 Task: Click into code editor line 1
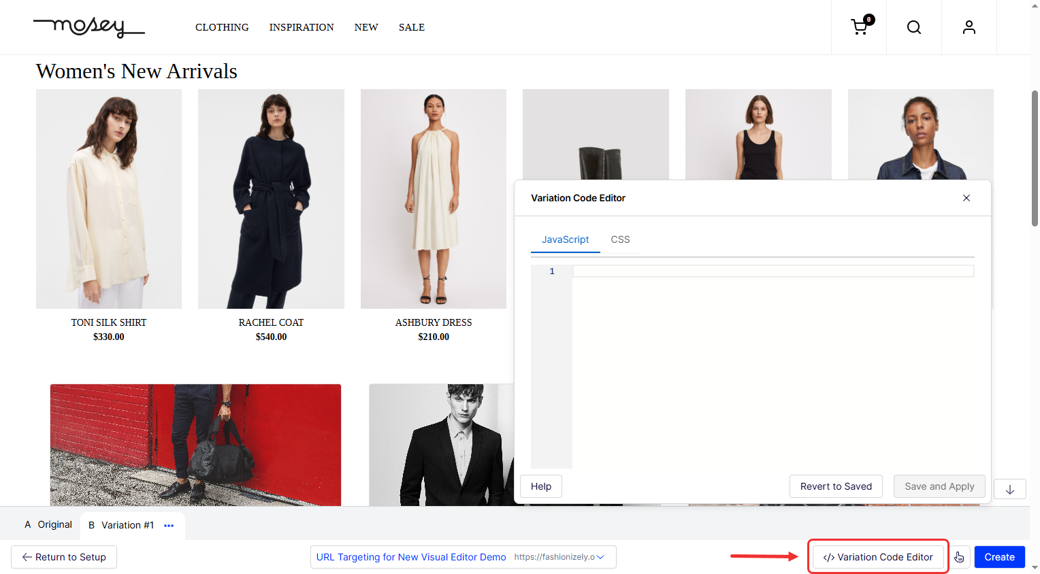[x=773, y=271]
